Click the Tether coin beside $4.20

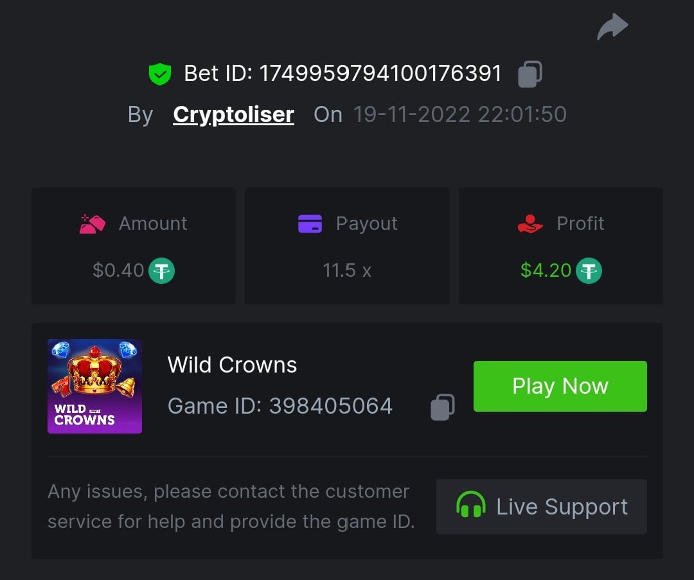(x=589, y=270)
